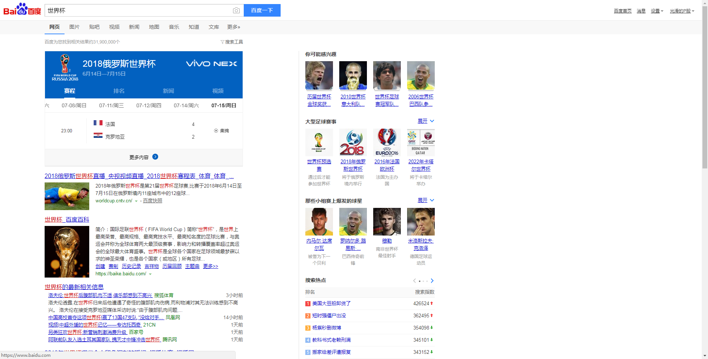Go to previous 搜索热点 page arrow
708x359 pixels.
[x=414, y=281]
